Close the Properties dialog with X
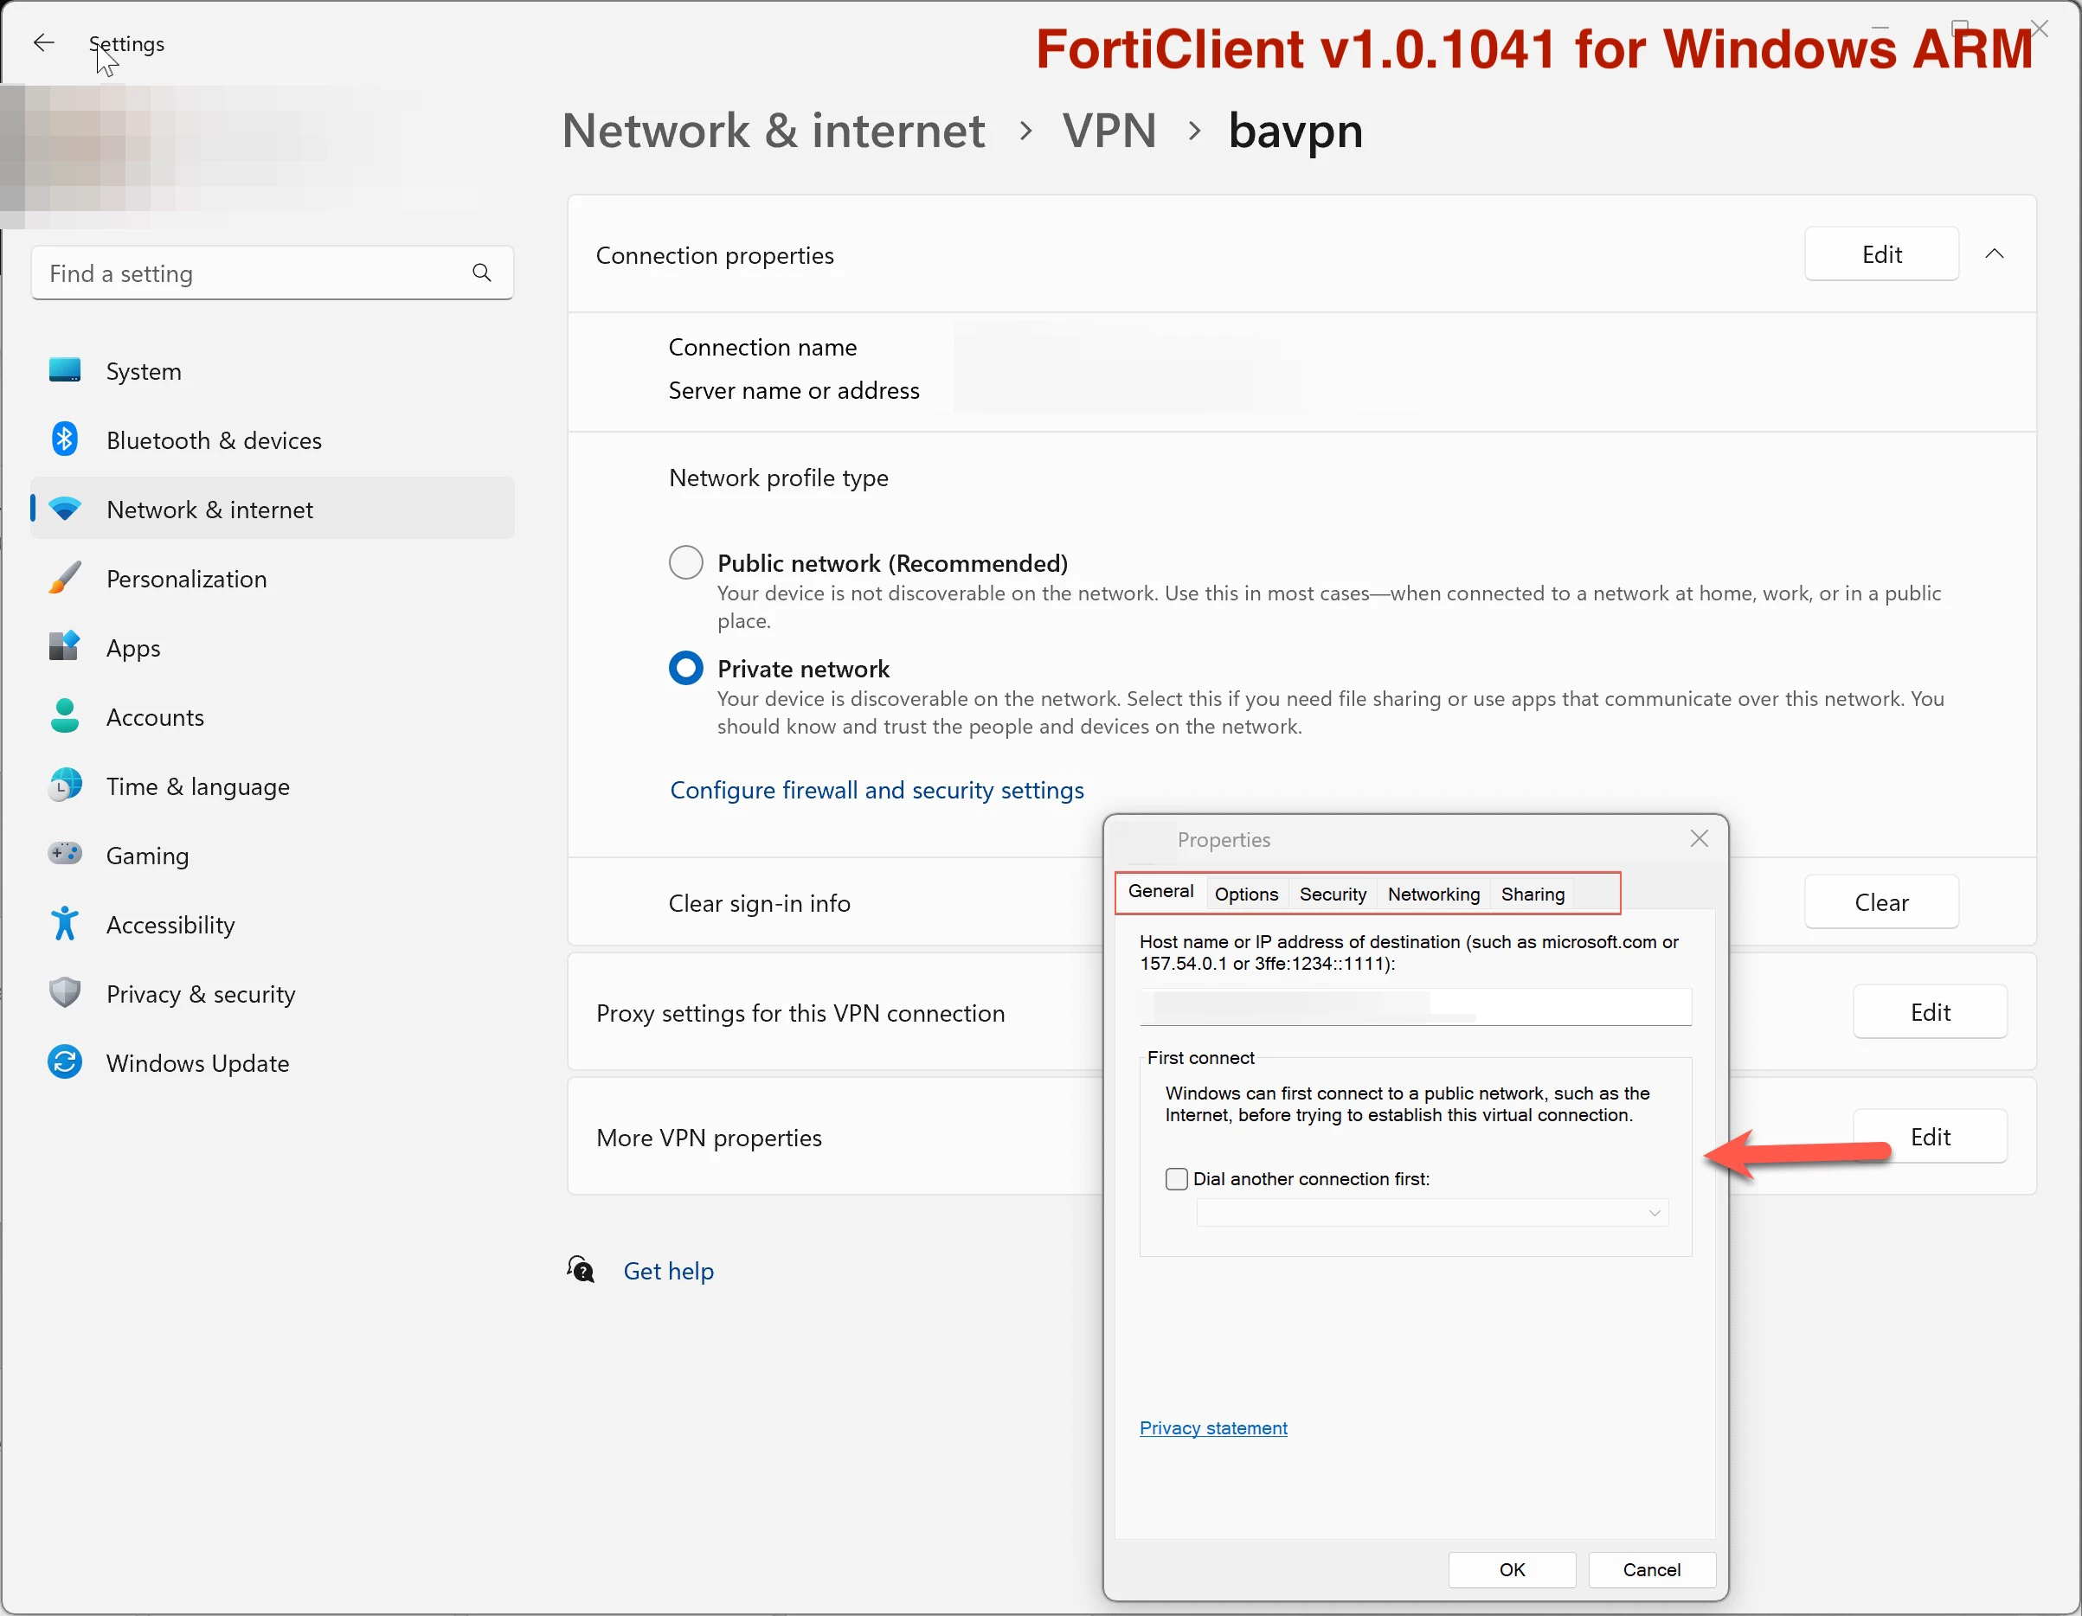 click(x=1699, y=838)
